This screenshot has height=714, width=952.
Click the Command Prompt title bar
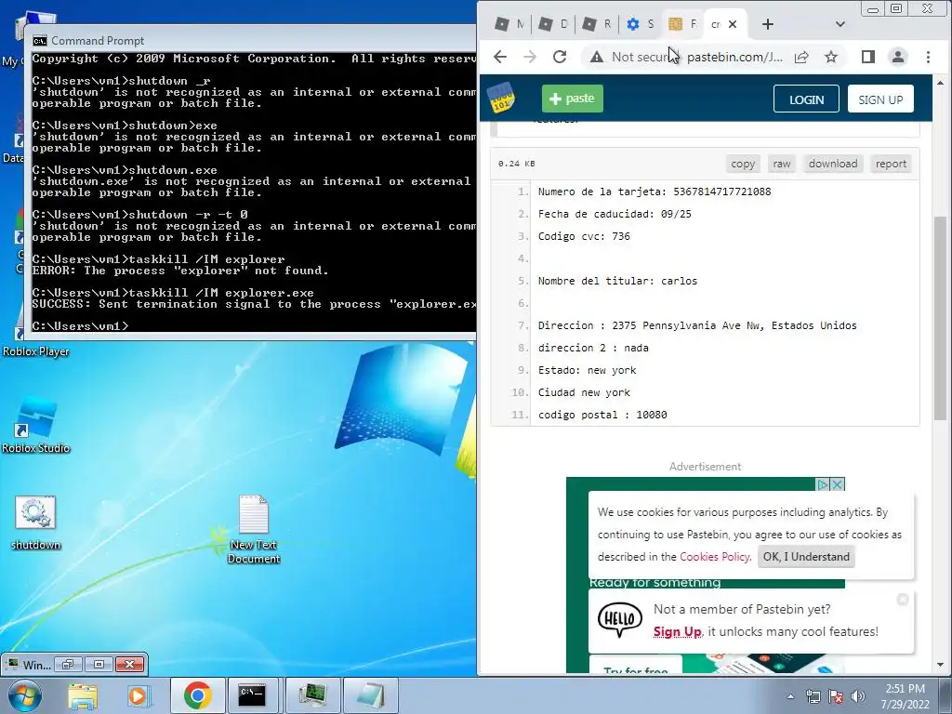point(252,41)
